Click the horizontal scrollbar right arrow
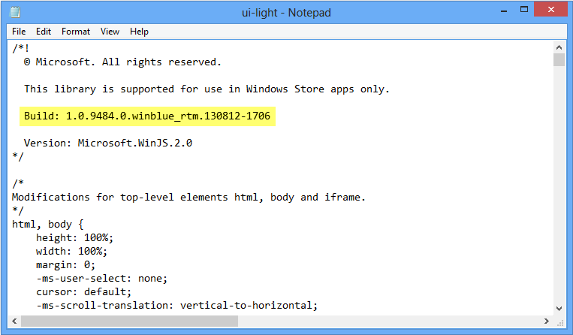The image size is (573, 335). 547,321
